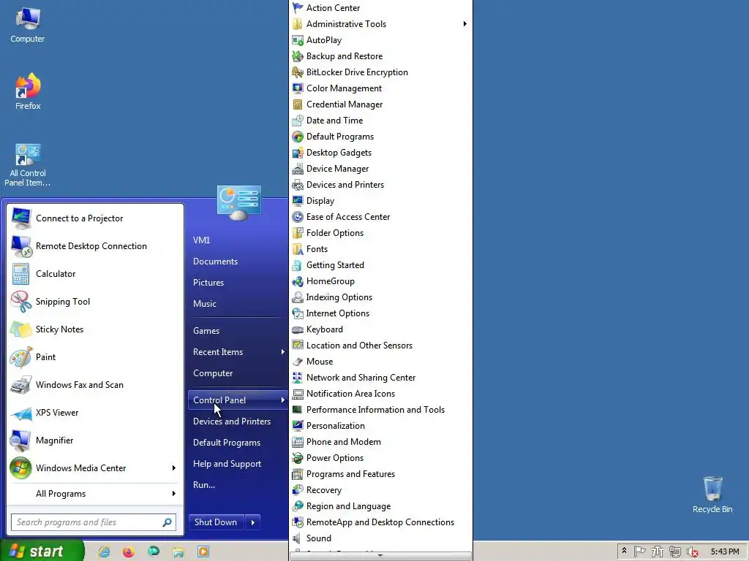Select Personalization entry
This screenshot has height=561, width=749.
pos(335,426)
